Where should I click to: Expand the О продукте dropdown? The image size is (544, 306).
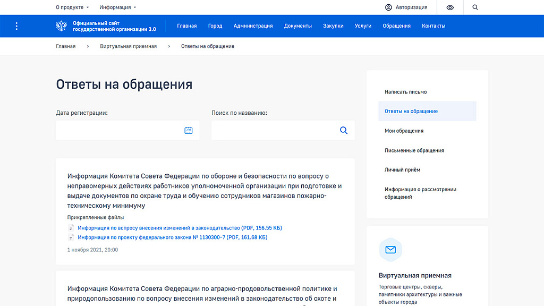tap(72, 7)
